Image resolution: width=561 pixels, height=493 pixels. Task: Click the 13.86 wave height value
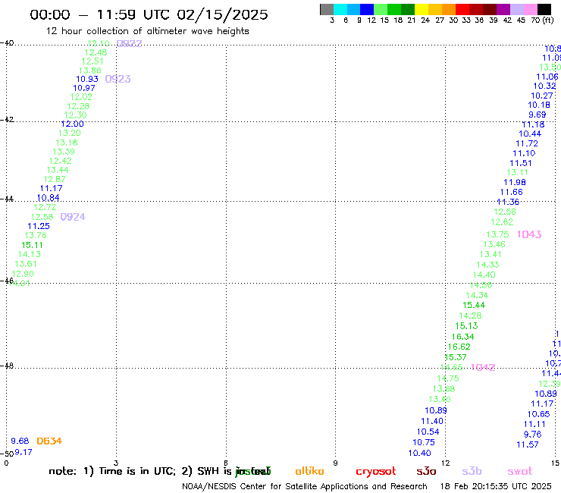tap(89, 71)
